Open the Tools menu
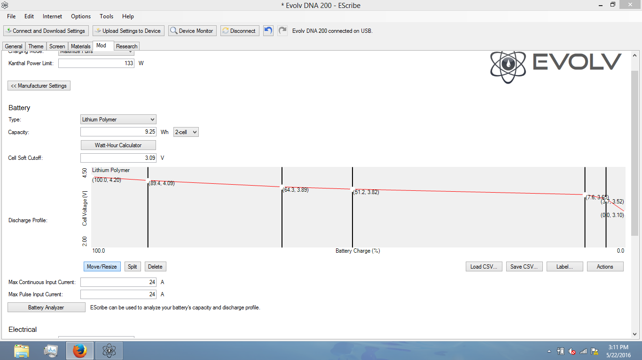Viewport: 642px width, 360px height. point(106,16)
